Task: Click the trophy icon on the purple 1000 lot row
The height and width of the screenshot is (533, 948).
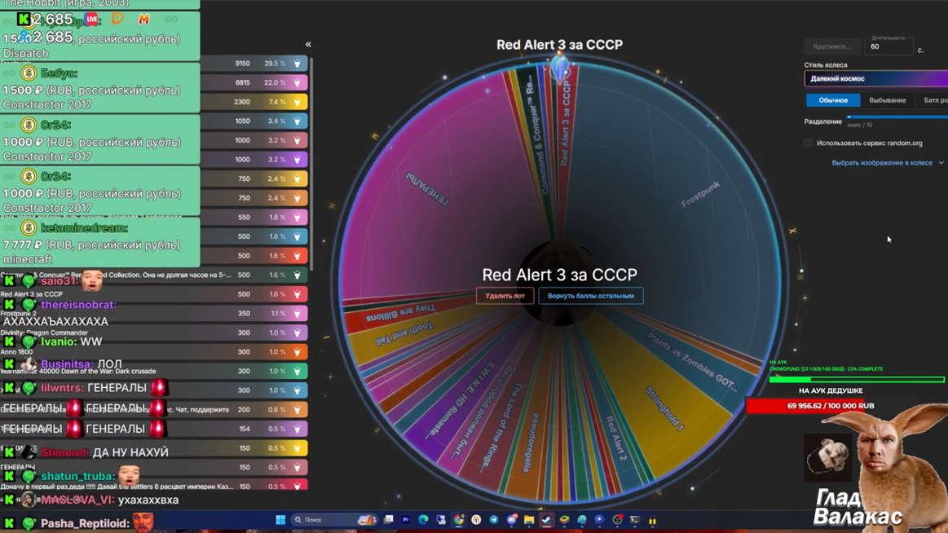Action: click(297, 160)
